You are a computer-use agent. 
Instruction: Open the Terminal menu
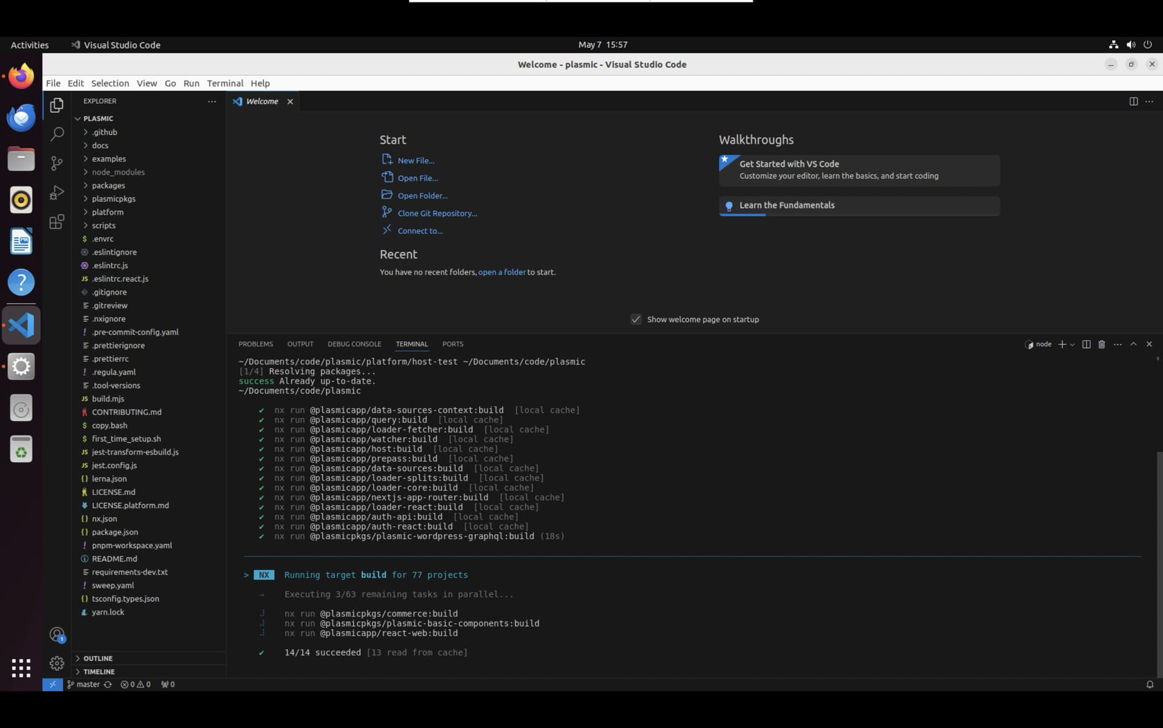point(225,83)
